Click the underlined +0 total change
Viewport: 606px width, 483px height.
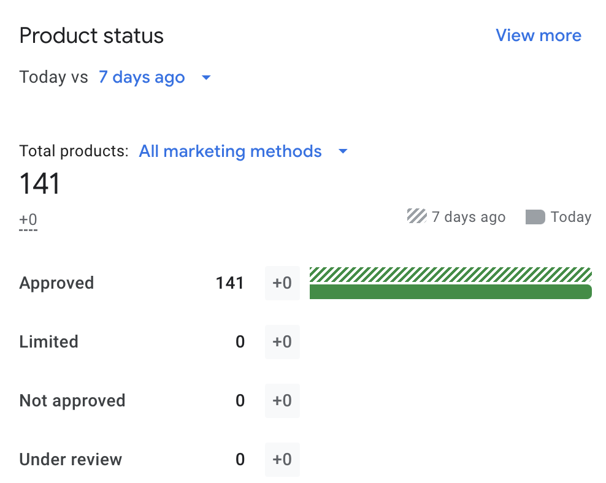28,220
